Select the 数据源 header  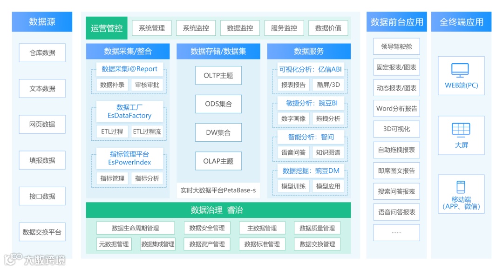coord(42,22)
